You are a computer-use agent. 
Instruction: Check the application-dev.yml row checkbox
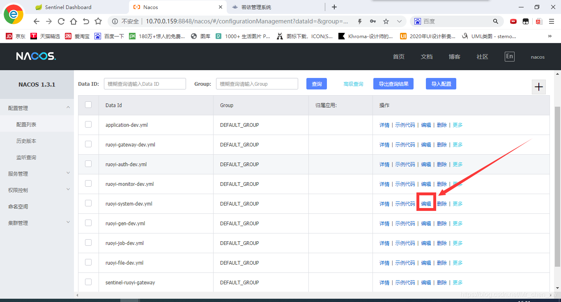coord(88,124)
